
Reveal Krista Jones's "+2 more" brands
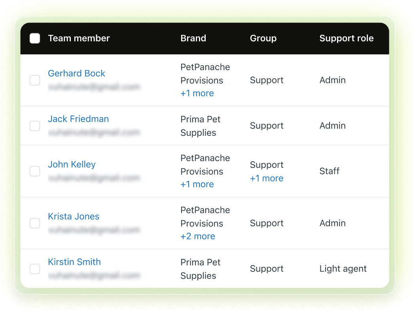click(x=198, y=236)
